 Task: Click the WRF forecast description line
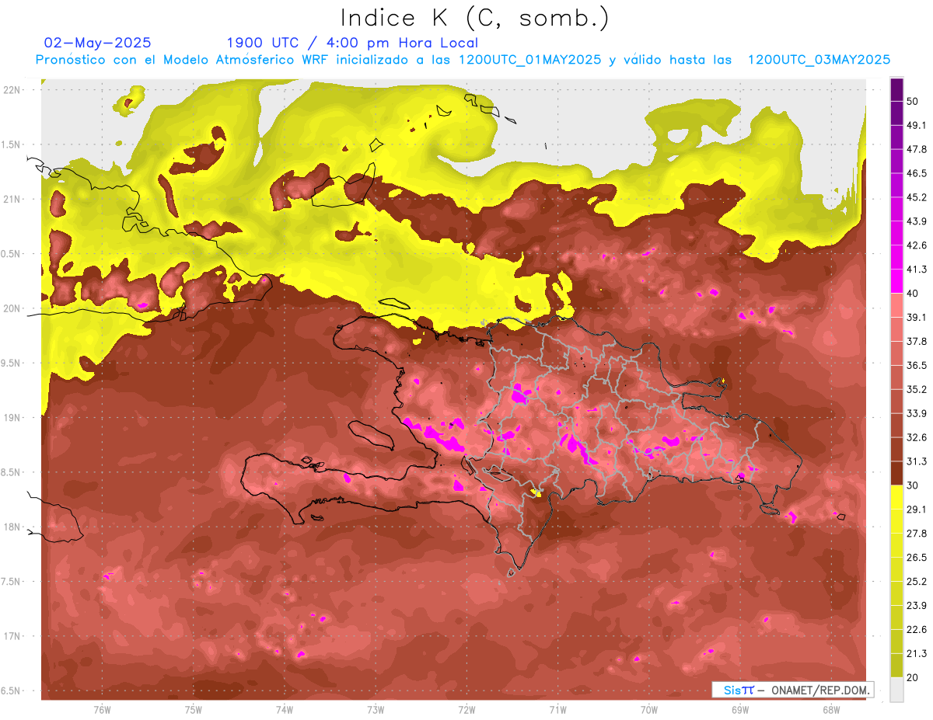click(x=463, y=59)
